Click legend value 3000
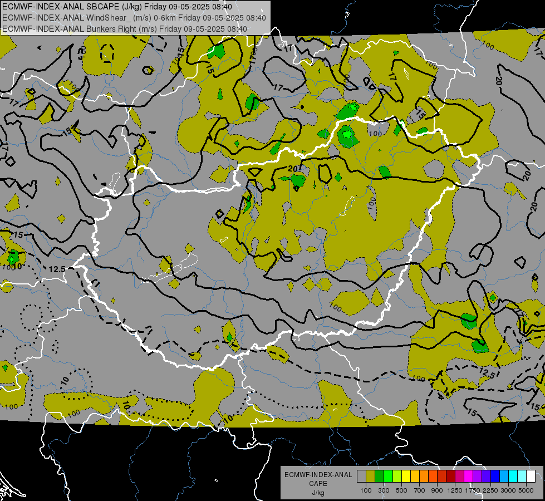 click(508, 490)
